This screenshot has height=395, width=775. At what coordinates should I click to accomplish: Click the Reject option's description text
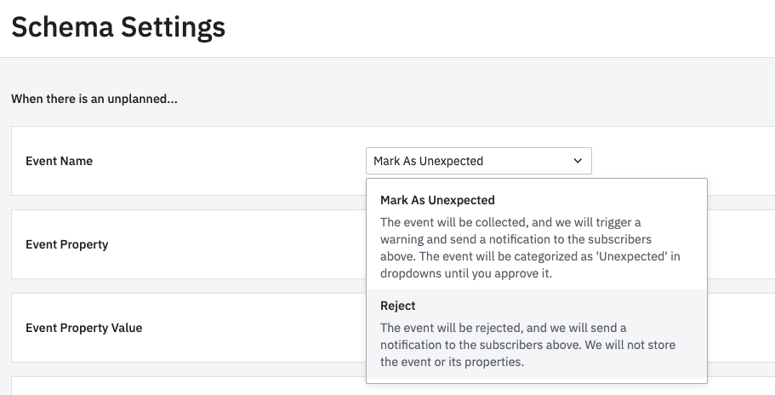pos(516,345)
